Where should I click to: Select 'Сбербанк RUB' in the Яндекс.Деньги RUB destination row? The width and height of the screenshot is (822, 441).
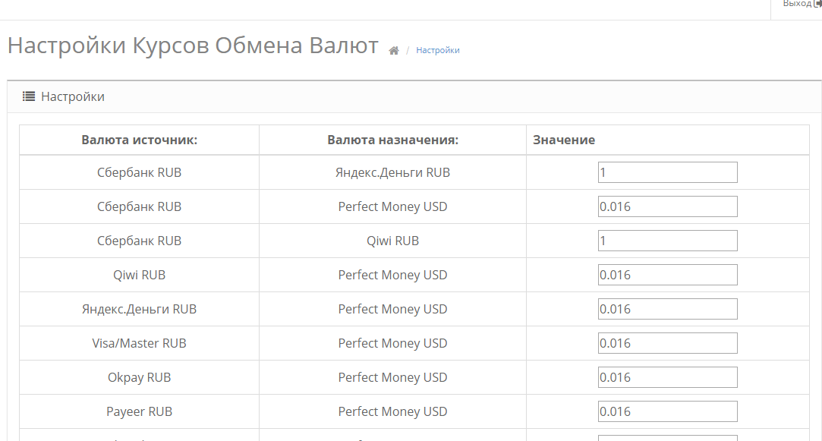pyautogui.click(x=140, y=172)
